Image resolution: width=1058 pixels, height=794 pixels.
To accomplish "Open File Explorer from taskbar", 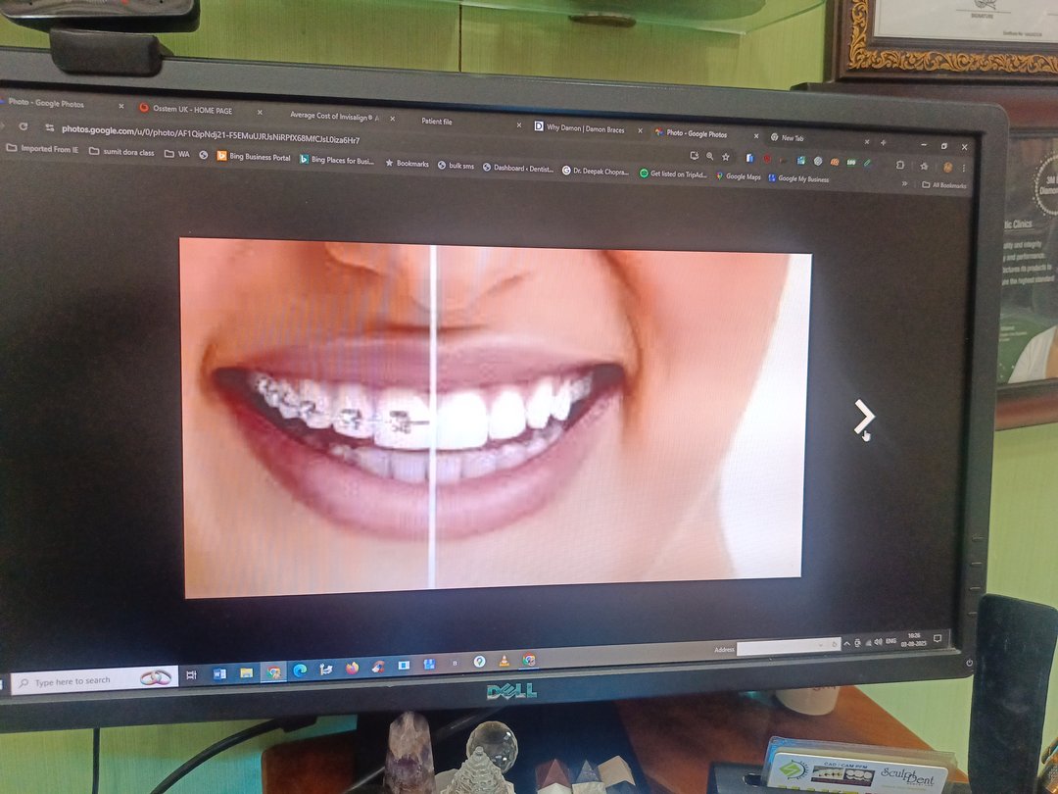I will click(246, 672).
